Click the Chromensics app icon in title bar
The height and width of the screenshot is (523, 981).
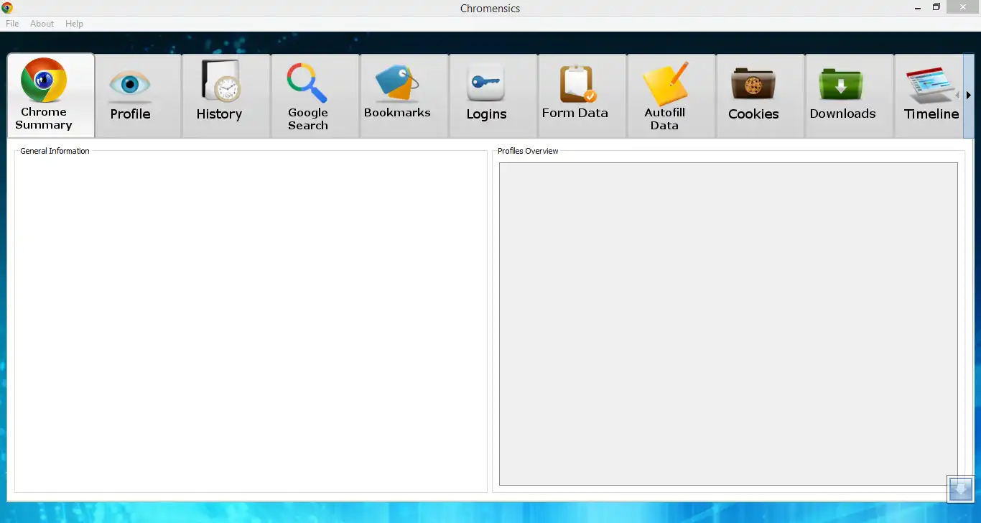click(x=7, y=8)
